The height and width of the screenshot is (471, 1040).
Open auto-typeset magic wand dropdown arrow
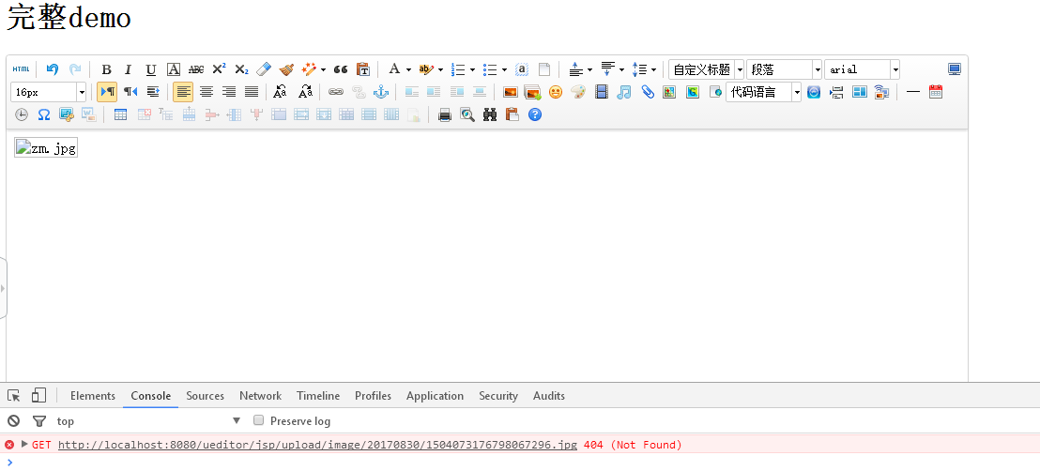coord(323,69)
